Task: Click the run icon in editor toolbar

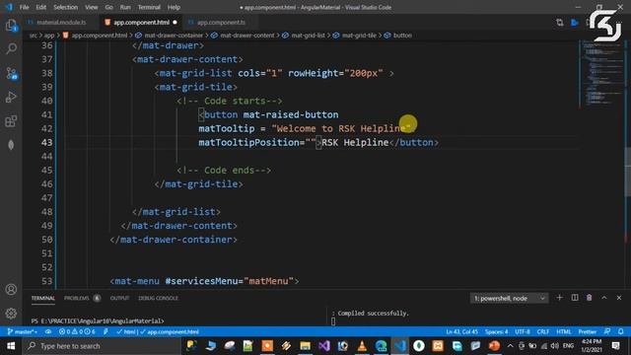Action: click(x=574, y=23)
